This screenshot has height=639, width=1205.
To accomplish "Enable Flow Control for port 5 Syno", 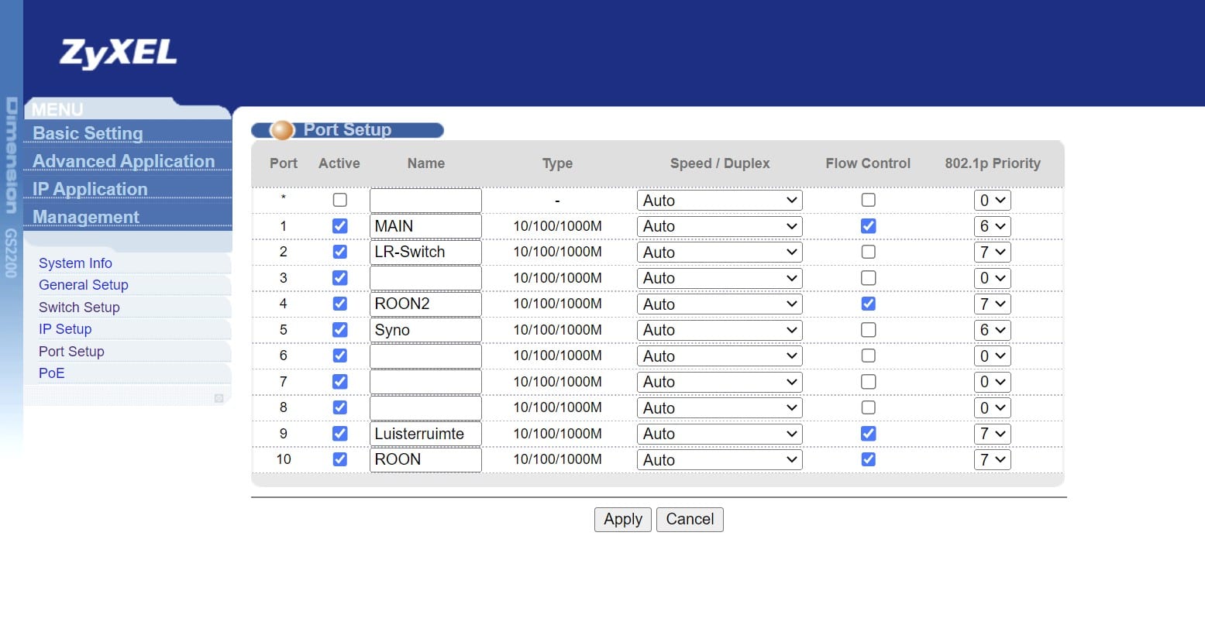I will coord(868,330).
